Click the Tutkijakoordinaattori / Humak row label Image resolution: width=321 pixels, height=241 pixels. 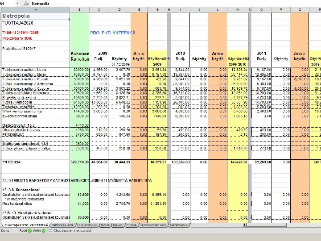point(36,79)
